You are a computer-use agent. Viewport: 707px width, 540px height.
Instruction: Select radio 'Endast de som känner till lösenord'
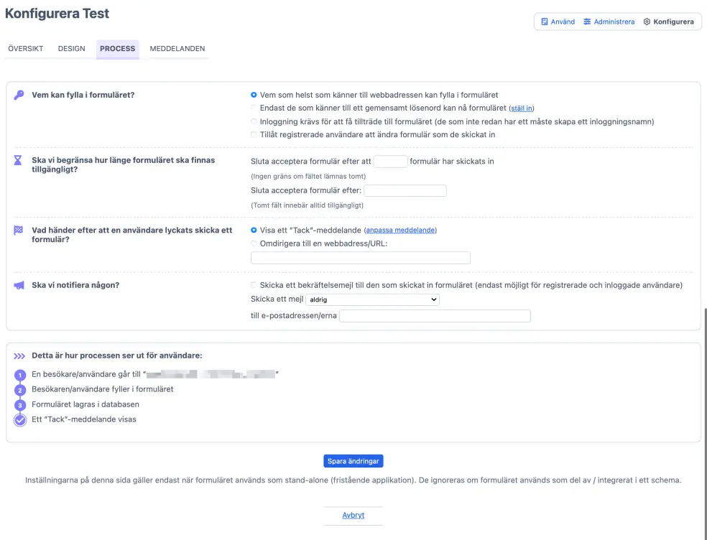click(254, 108)
